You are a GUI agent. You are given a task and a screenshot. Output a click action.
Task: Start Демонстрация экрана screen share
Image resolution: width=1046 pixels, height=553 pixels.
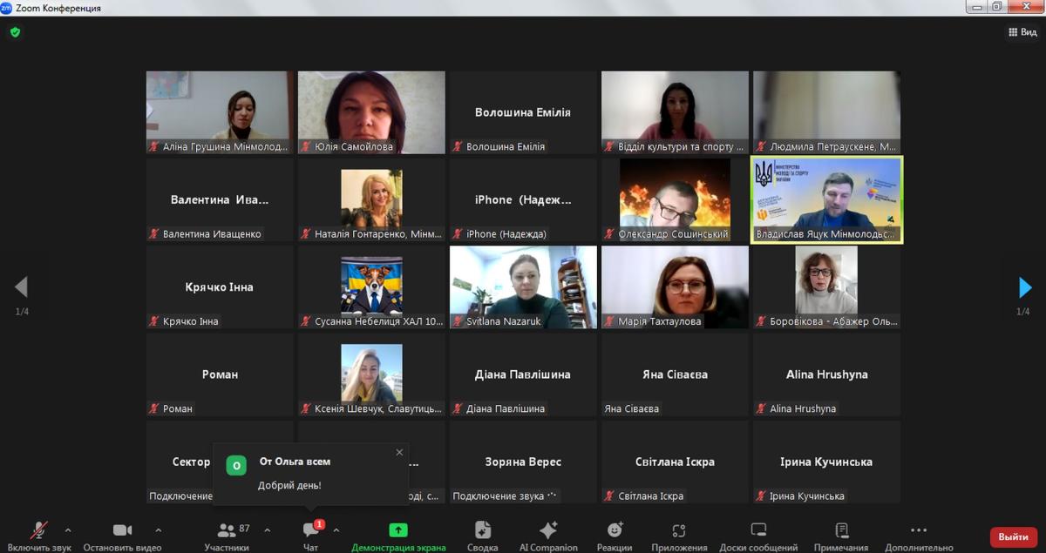[x=398, y=536]
